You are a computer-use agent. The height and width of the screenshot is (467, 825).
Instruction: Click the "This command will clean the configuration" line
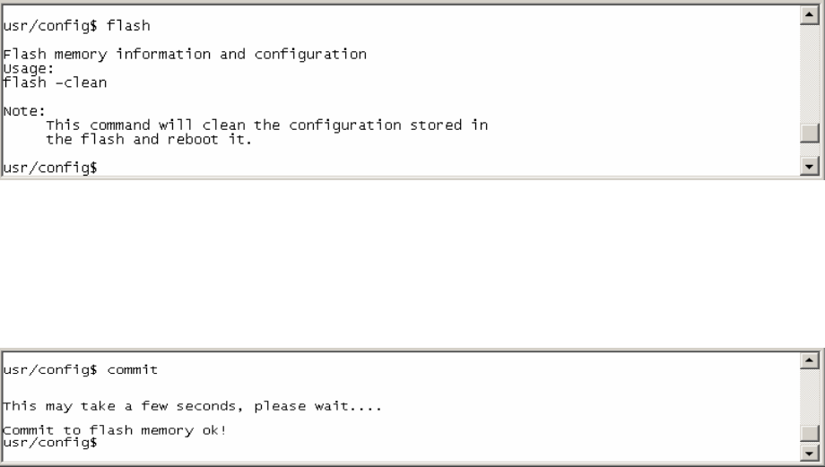266,125
